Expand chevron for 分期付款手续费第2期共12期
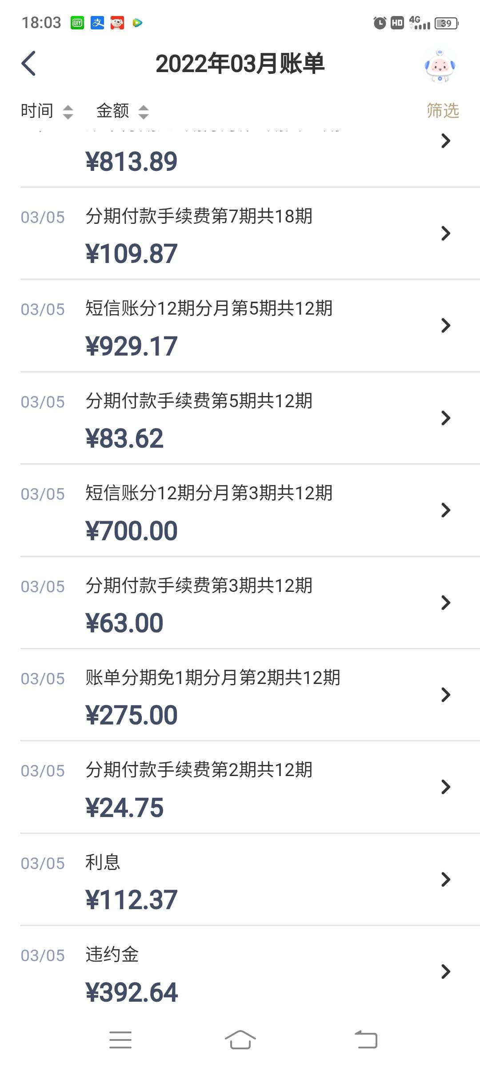 [x=446, y=787]
